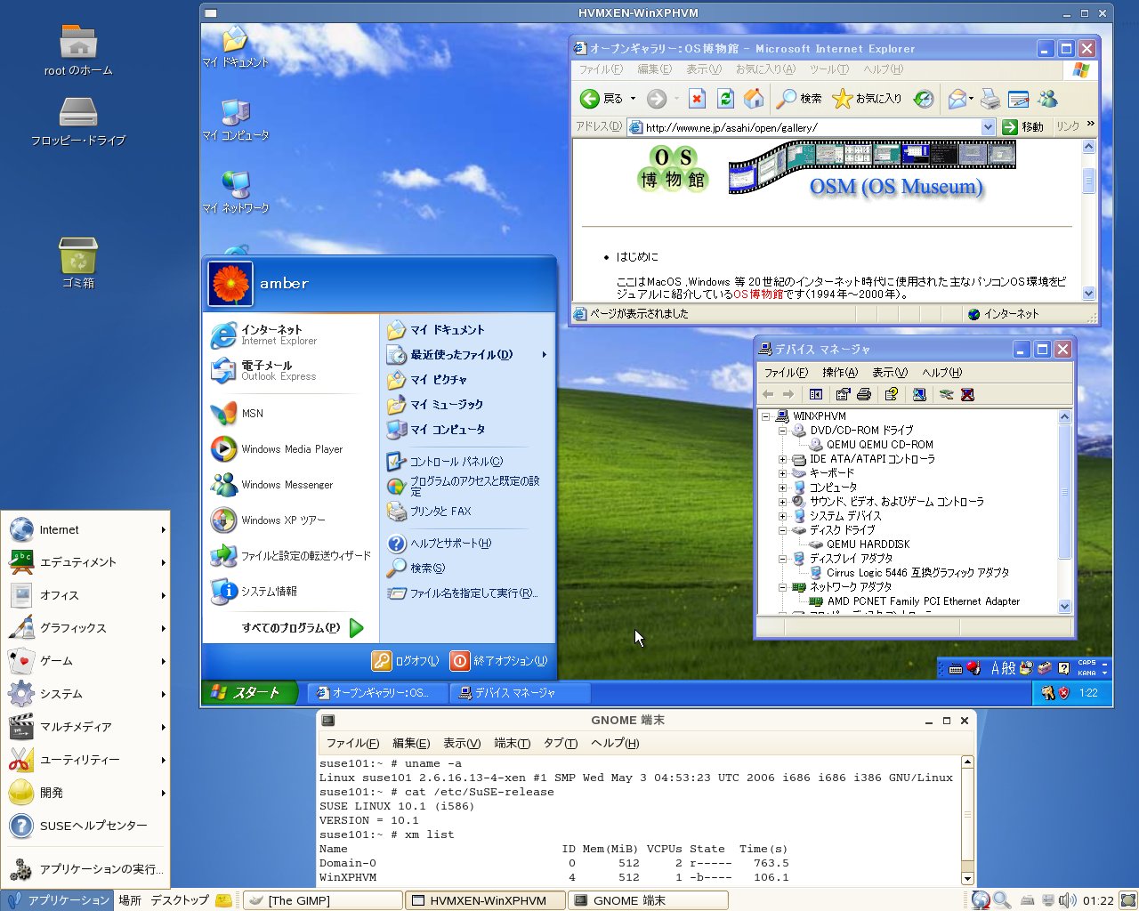Click Device Manager uninstall icon with red X
The width and height of the screenshot is (1139, 911).
click(968, 394)
